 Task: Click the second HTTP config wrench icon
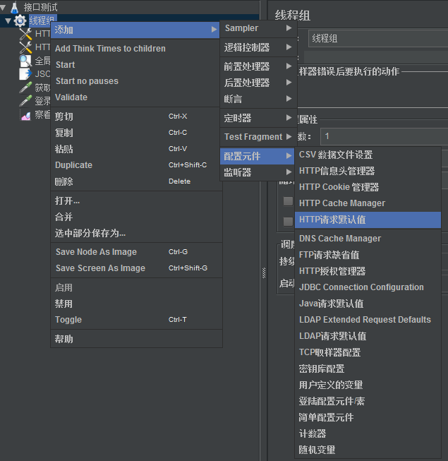click(x=25, y=47)
